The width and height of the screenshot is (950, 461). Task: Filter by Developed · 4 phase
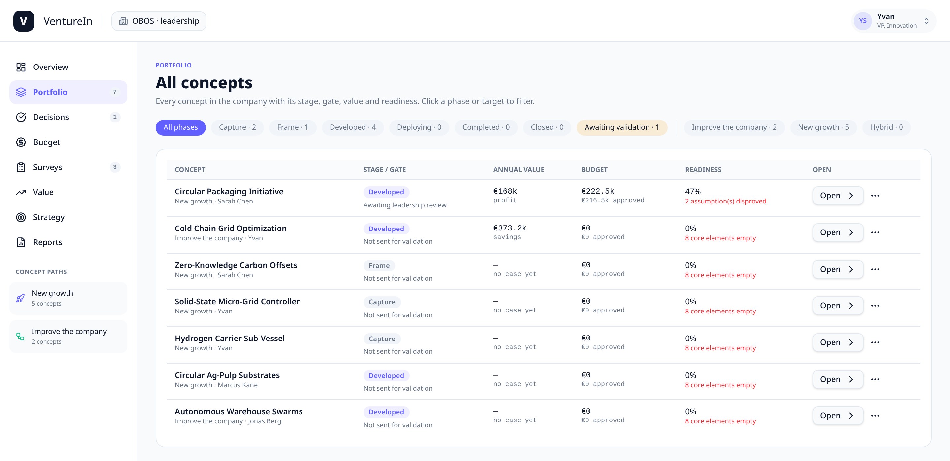[x=353, y=127]
